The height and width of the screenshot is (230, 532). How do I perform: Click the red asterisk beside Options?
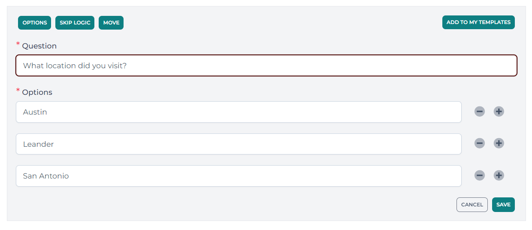click(18, 91)
